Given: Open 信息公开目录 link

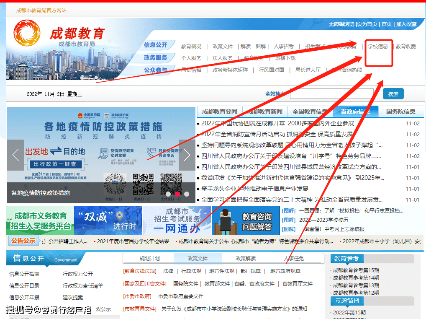Looking at the screenshot, I should point(24,286).
